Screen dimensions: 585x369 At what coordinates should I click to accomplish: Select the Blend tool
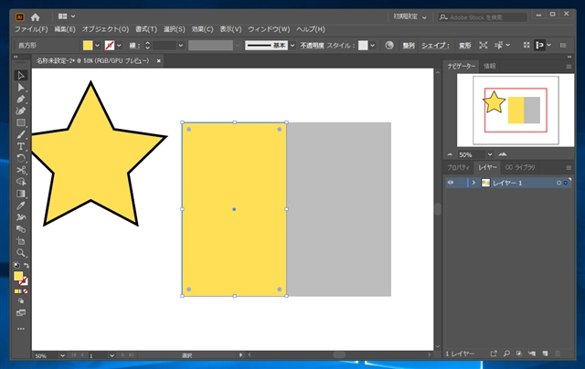[x=21, y=229]
